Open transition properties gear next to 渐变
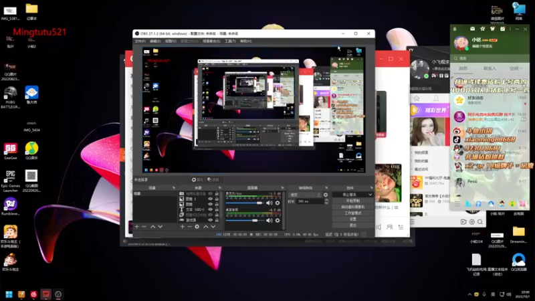Image resolution: width=535 pixels, height=301 pixels. [x=326, y=195]
